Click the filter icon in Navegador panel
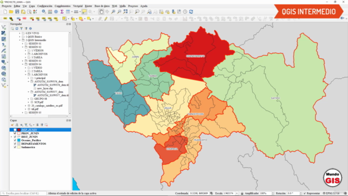The height and width of the screenshot is (196, 348). 21,28
